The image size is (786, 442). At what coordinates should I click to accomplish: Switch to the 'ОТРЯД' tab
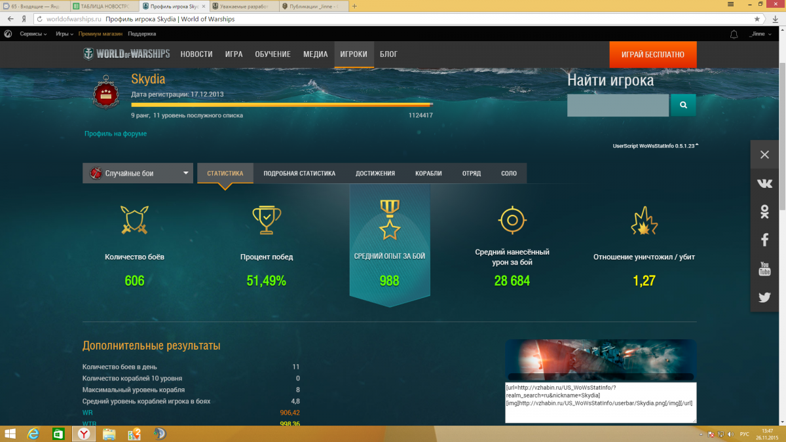pos(471,174)
